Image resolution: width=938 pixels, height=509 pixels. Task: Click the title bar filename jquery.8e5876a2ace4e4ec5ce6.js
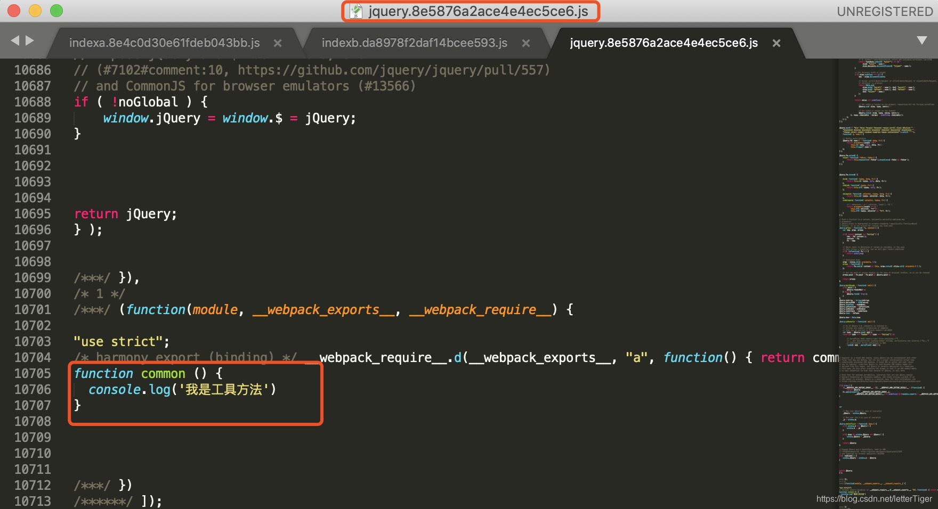[478, 11]
